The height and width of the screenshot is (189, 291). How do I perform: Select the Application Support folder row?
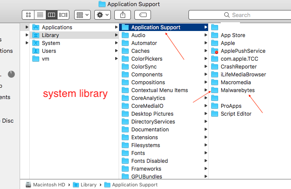(x=164, y=27)
